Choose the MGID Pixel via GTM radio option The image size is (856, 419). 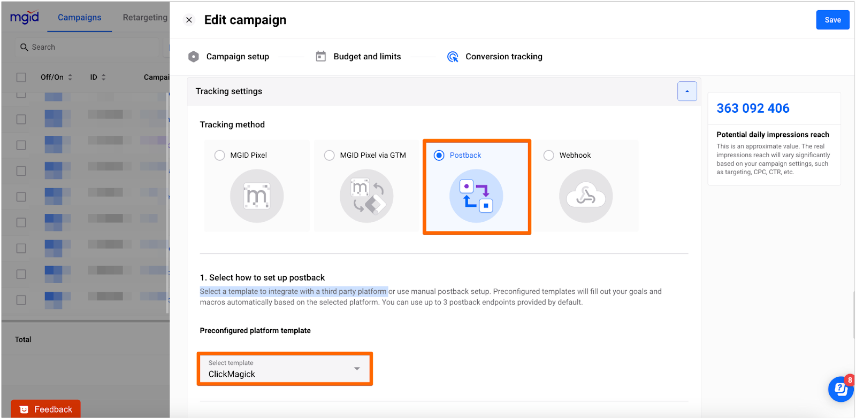pos(330,156)
